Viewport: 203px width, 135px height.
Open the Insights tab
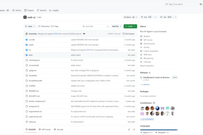pyautogui.click(x=54, y=10)
